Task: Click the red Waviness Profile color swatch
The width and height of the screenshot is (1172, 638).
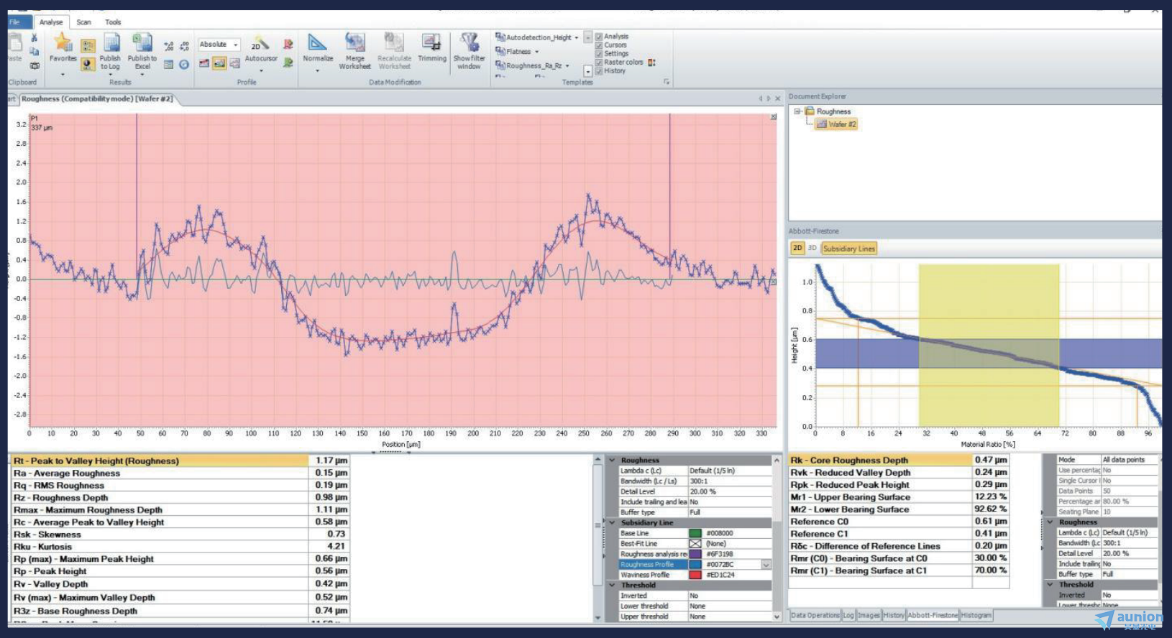Action: 695,575
